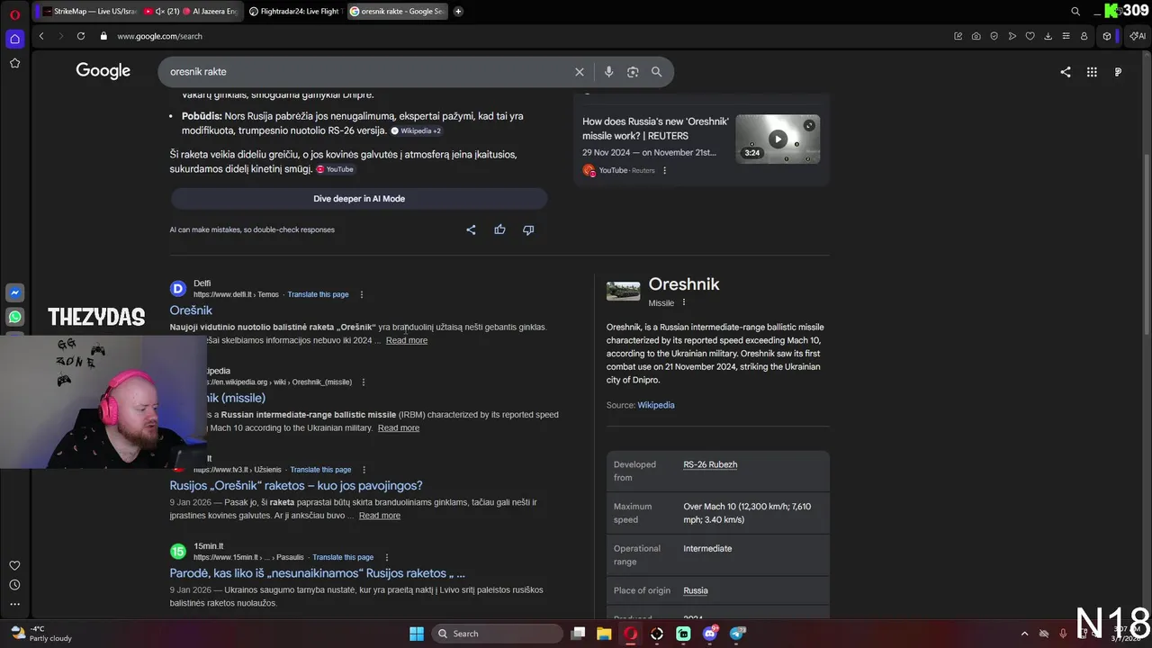Read more on Wikipedia missile result
The height and width of the screenshot is (648, 1152).
[x=399, y=427]
